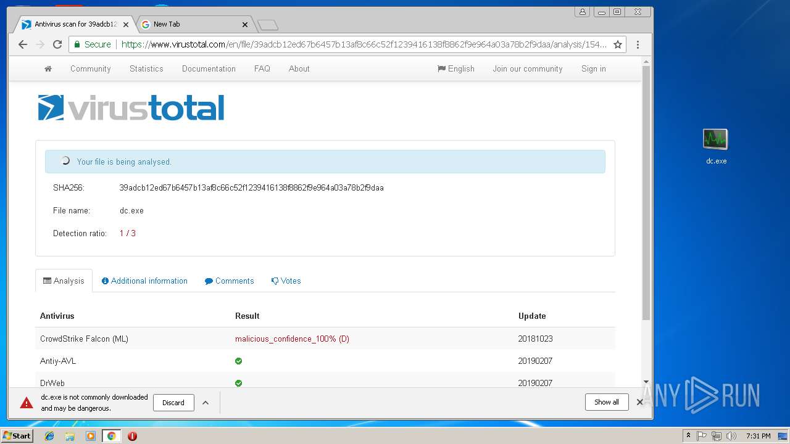Switch to Comments tab
This screenshot has width=790, height=444.
229,281
